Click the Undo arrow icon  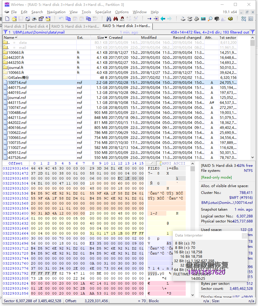(x=61, y=19)
